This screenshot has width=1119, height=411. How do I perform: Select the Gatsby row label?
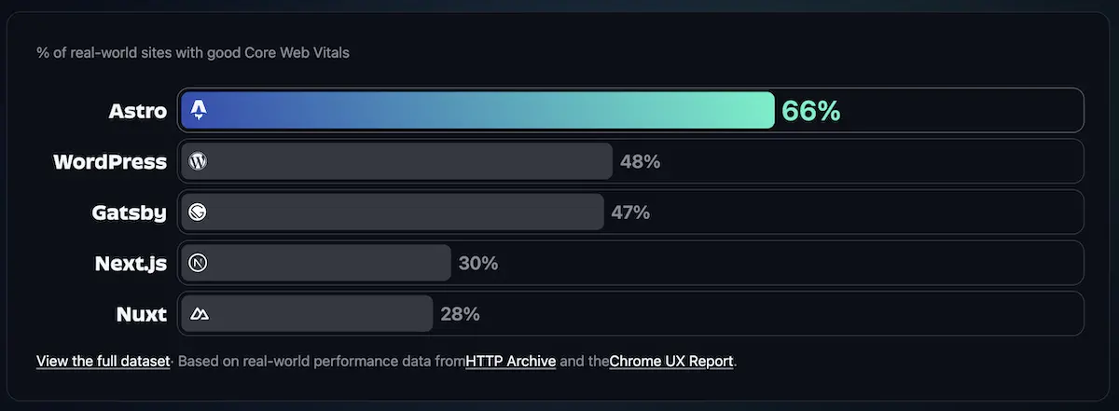point(130,212)
